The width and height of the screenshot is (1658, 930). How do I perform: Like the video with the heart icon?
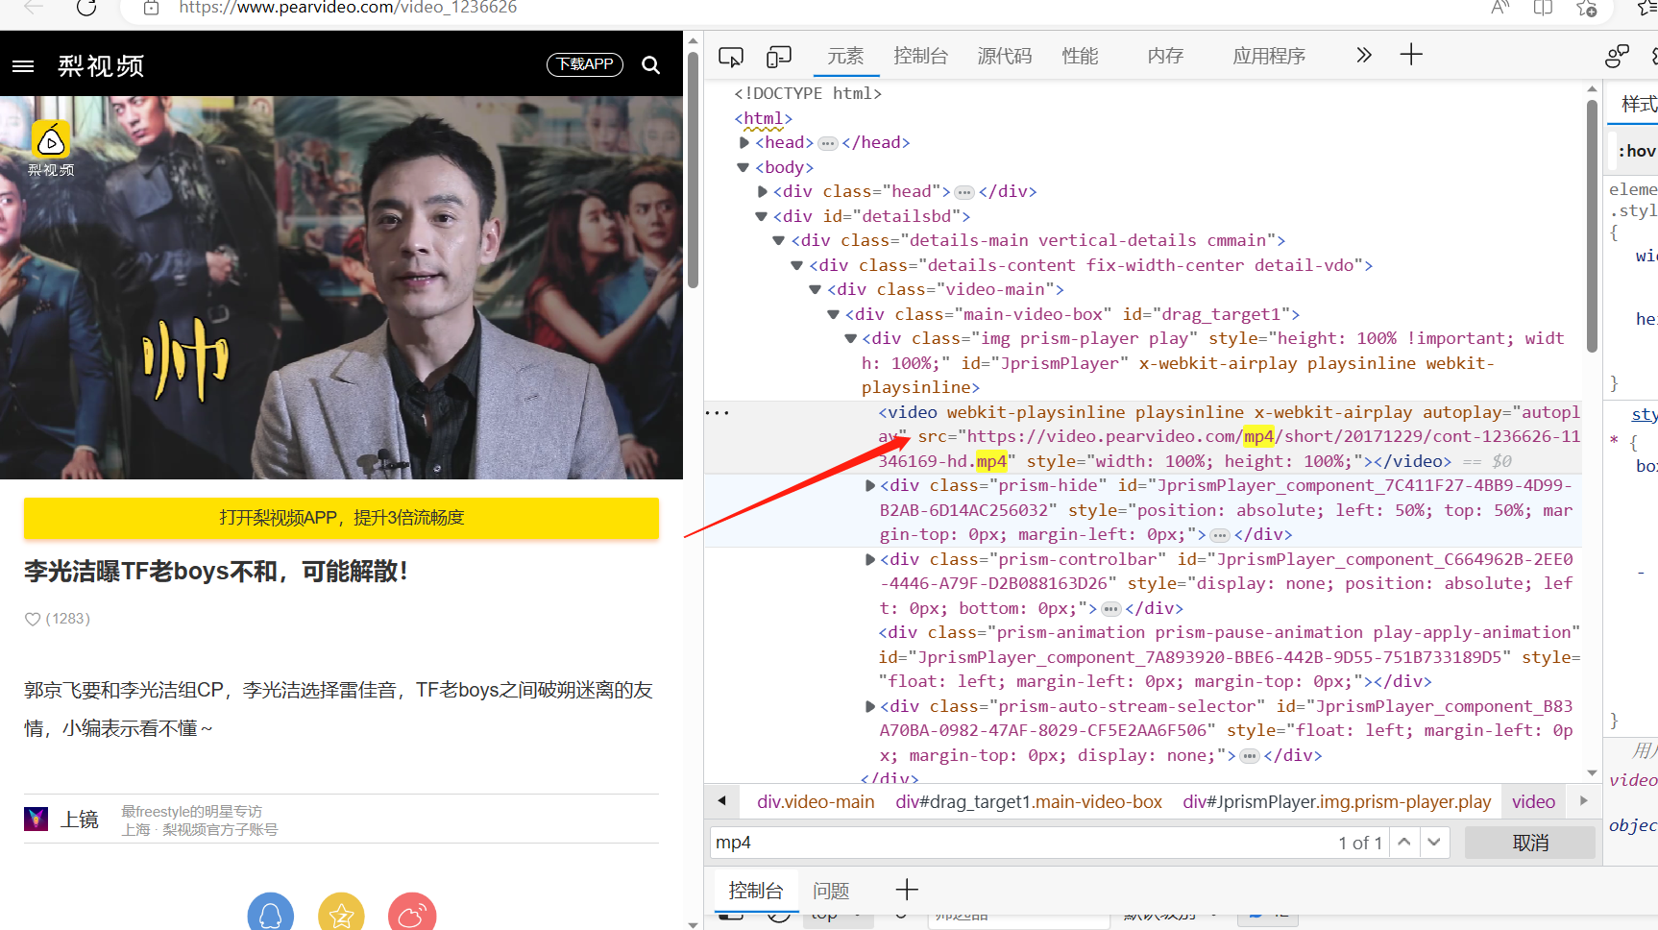pyautogui.click(x=33, y=620)
